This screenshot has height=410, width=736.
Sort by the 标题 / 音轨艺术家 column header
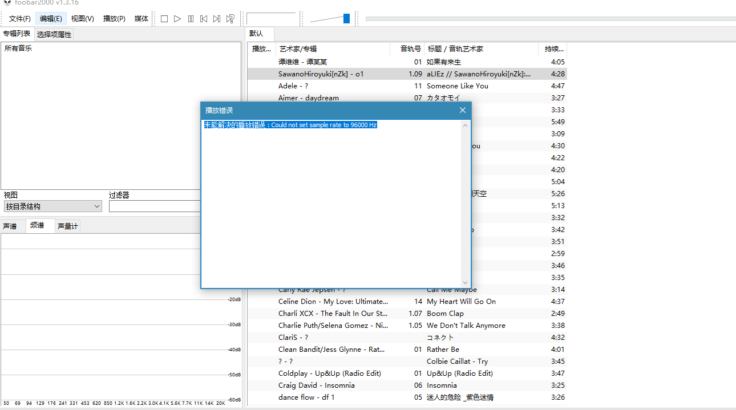click(481, 49)
